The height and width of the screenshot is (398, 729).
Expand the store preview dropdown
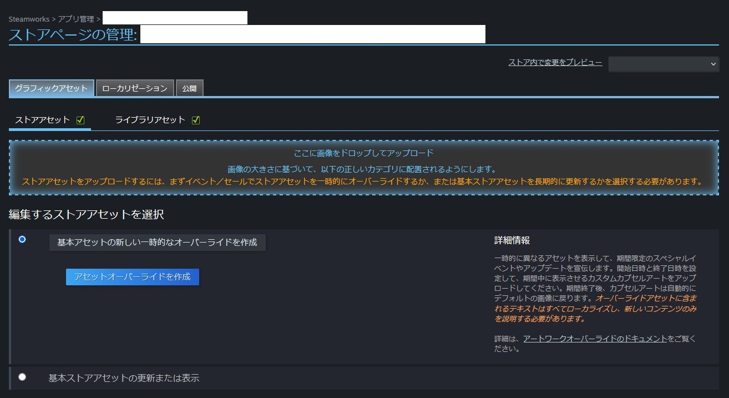664,64
